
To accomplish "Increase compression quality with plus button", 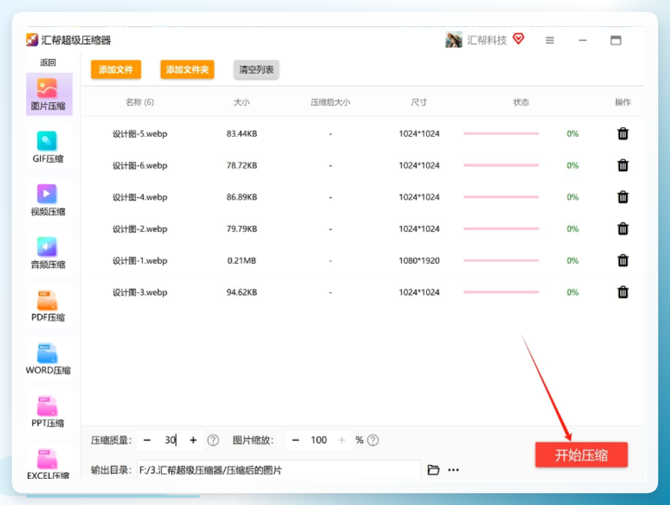I will [x=193, y=440].
